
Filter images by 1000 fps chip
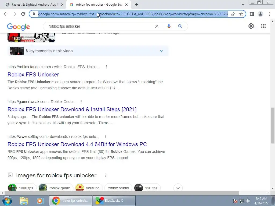click(x=22, y=188)
